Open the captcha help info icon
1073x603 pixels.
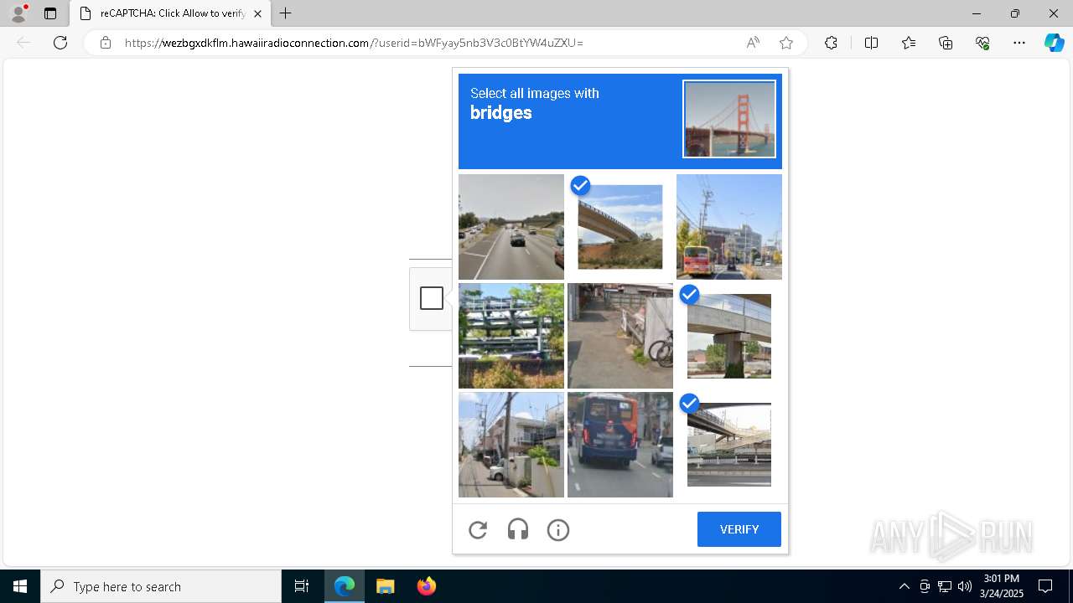click(x=558, y=529)
